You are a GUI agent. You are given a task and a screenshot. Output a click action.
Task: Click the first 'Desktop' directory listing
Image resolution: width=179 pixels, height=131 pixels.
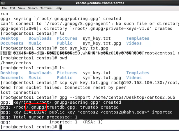pyautogui.click(x=9, y=38)
